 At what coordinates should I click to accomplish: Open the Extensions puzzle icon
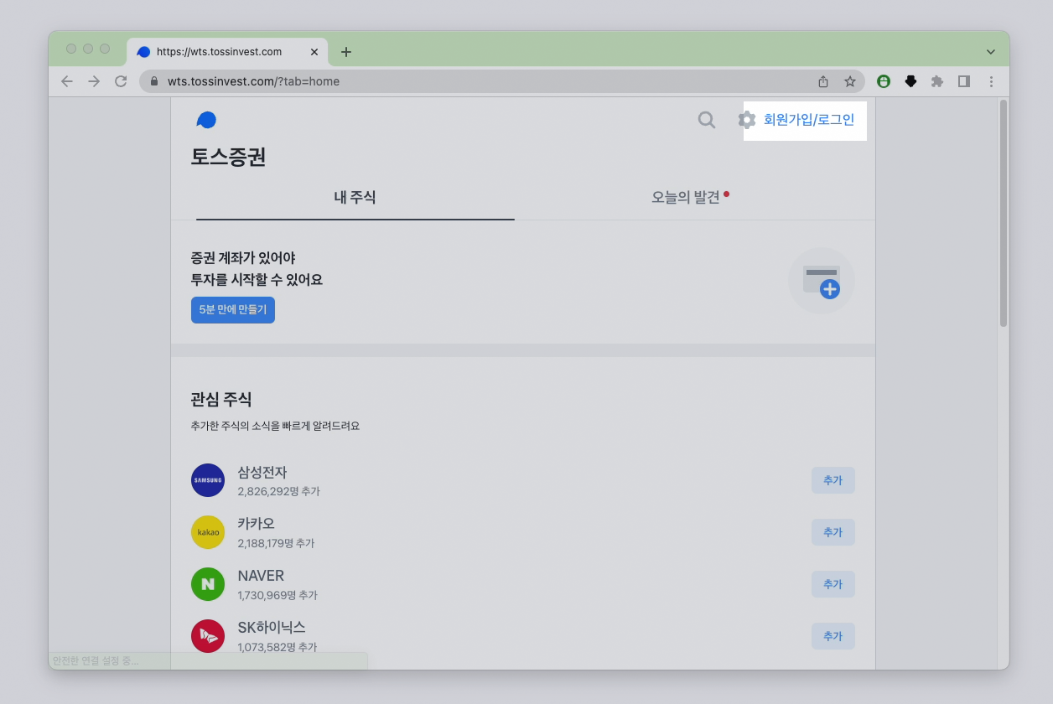click(x=937, y=81)
